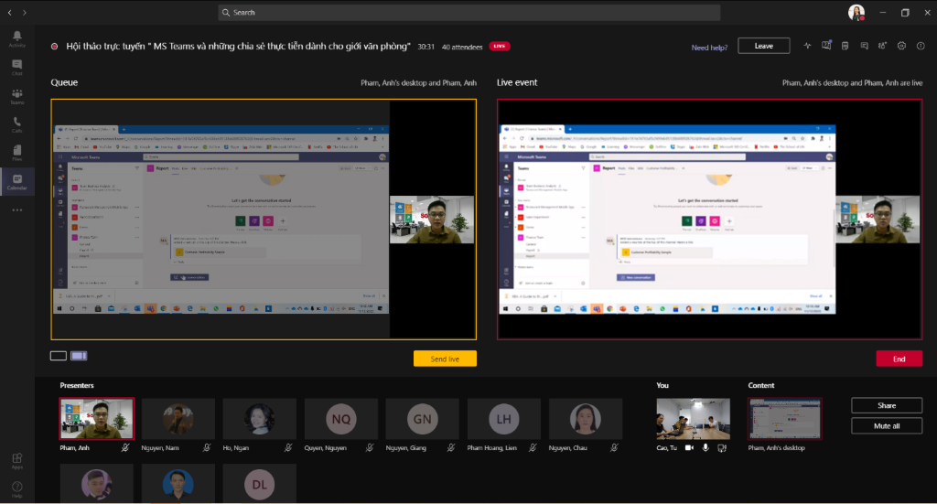The height and width of the screenshot is (504, 937).
Task: Open the event information icon
Action: coord(921,46)
